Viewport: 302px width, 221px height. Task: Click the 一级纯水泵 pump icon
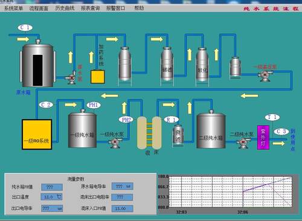(115, 143)
